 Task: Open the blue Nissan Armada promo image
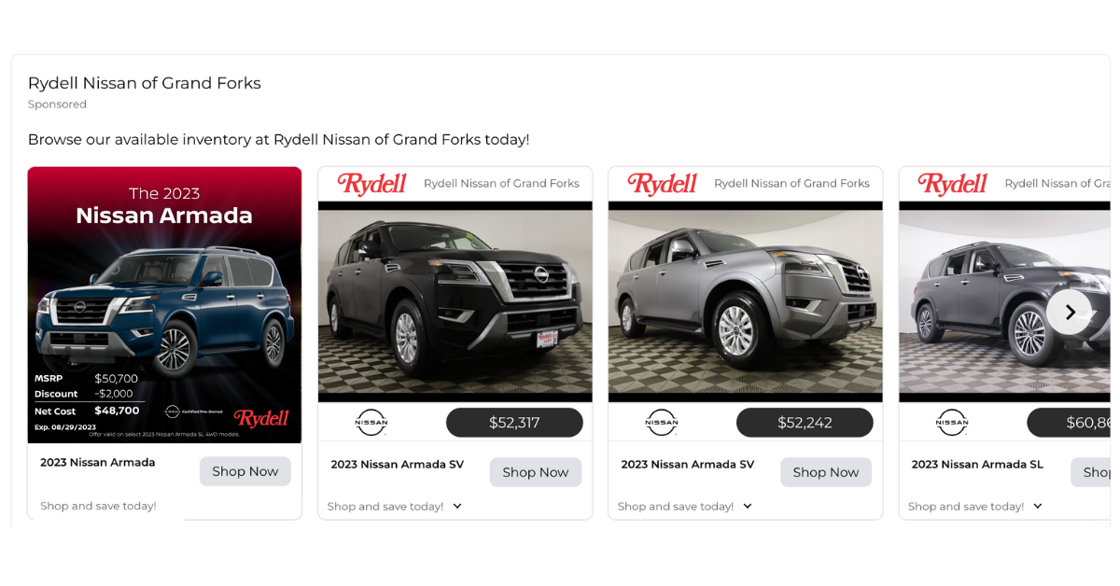pos(164,305)
